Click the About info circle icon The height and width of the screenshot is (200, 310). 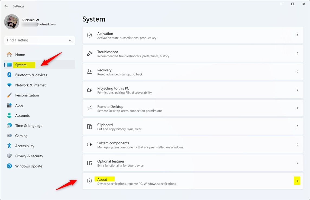(x=89, y=181)
